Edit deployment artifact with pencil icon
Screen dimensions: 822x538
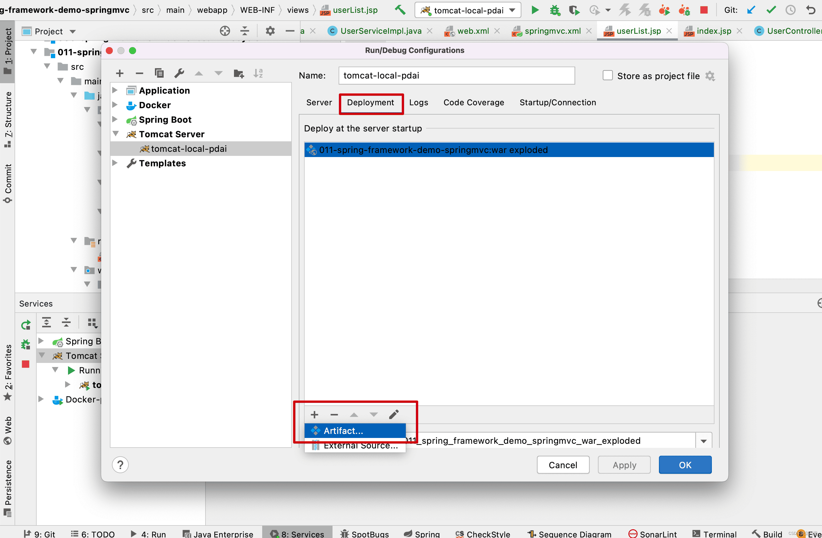(x=394, y=414)
